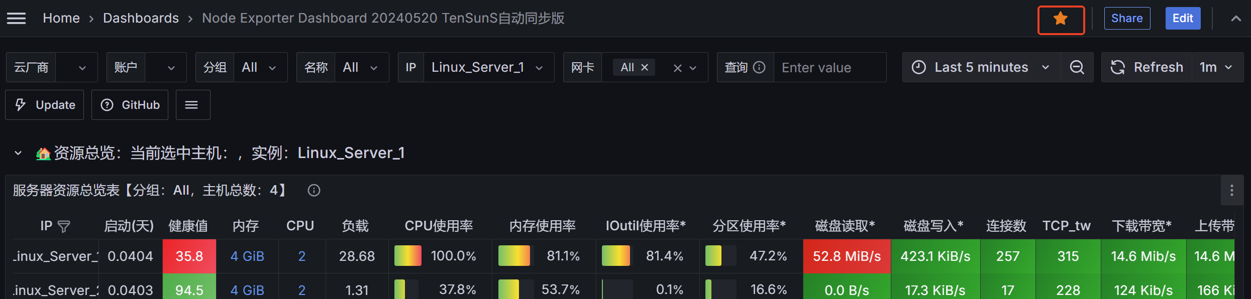1251x299 pixels.
Task: Go to Home breadcrumb
Action: 61,19
